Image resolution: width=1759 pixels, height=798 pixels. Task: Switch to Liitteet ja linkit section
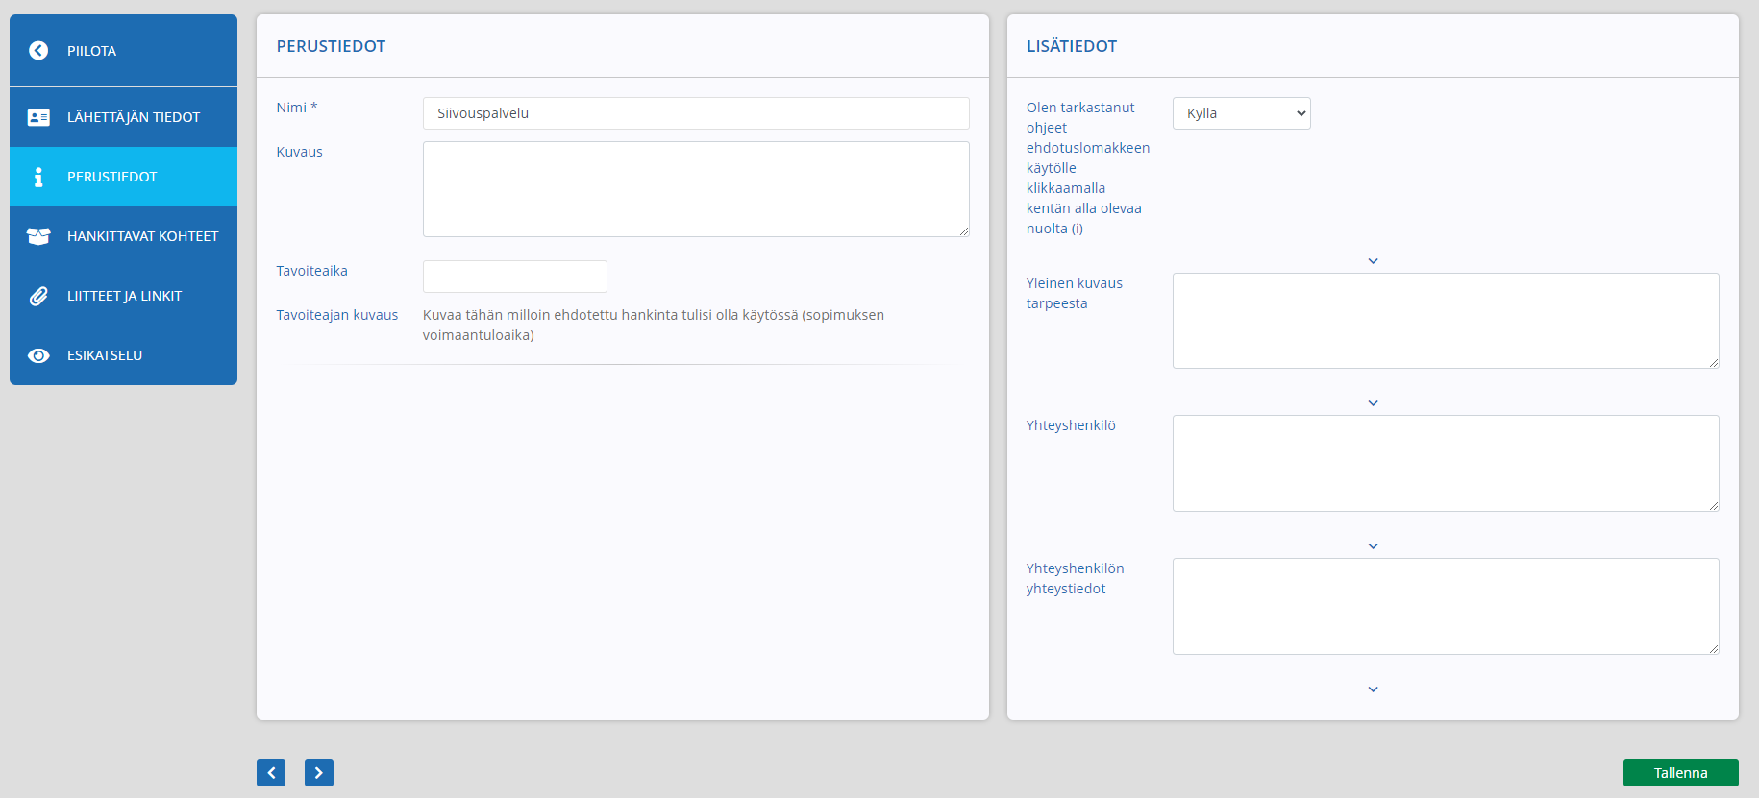click(123, 296)
